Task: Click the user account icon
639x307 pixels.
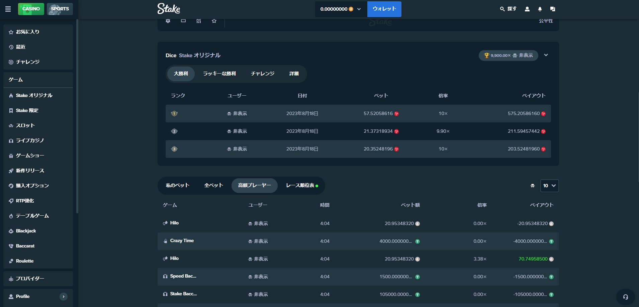Action: pos(527,9)
